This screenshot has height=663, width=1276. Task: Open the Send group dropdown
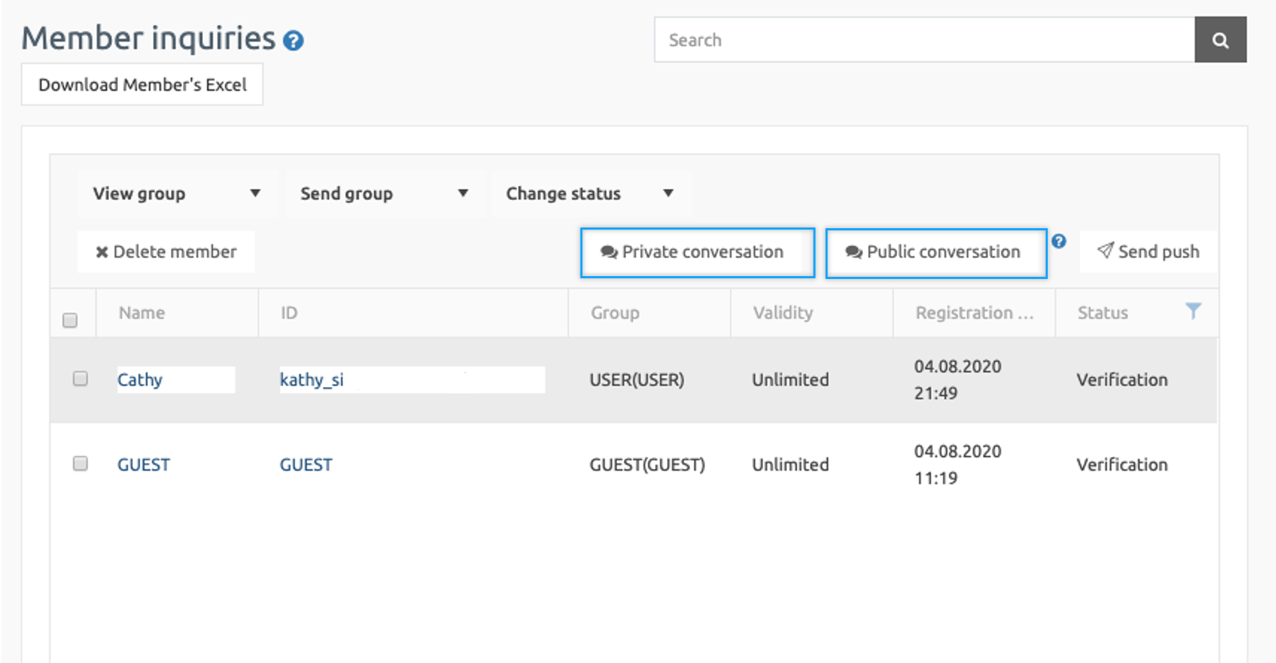coord(384,194)
